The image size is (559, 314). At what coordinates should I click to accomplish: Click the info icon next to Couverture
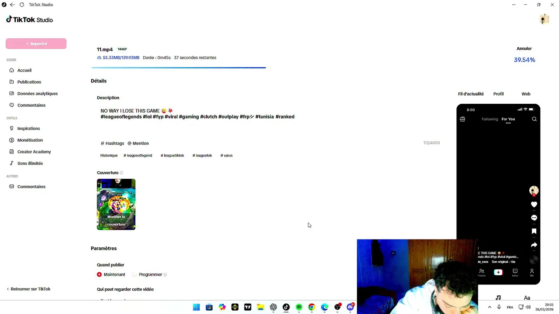click(121, 173)
